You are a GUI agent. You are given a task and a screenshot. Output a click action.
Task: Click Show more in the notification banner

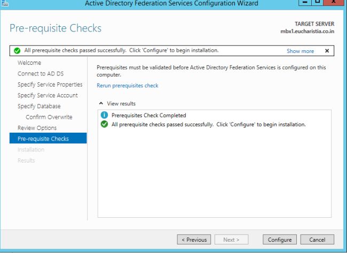click(x=300, y=51)
